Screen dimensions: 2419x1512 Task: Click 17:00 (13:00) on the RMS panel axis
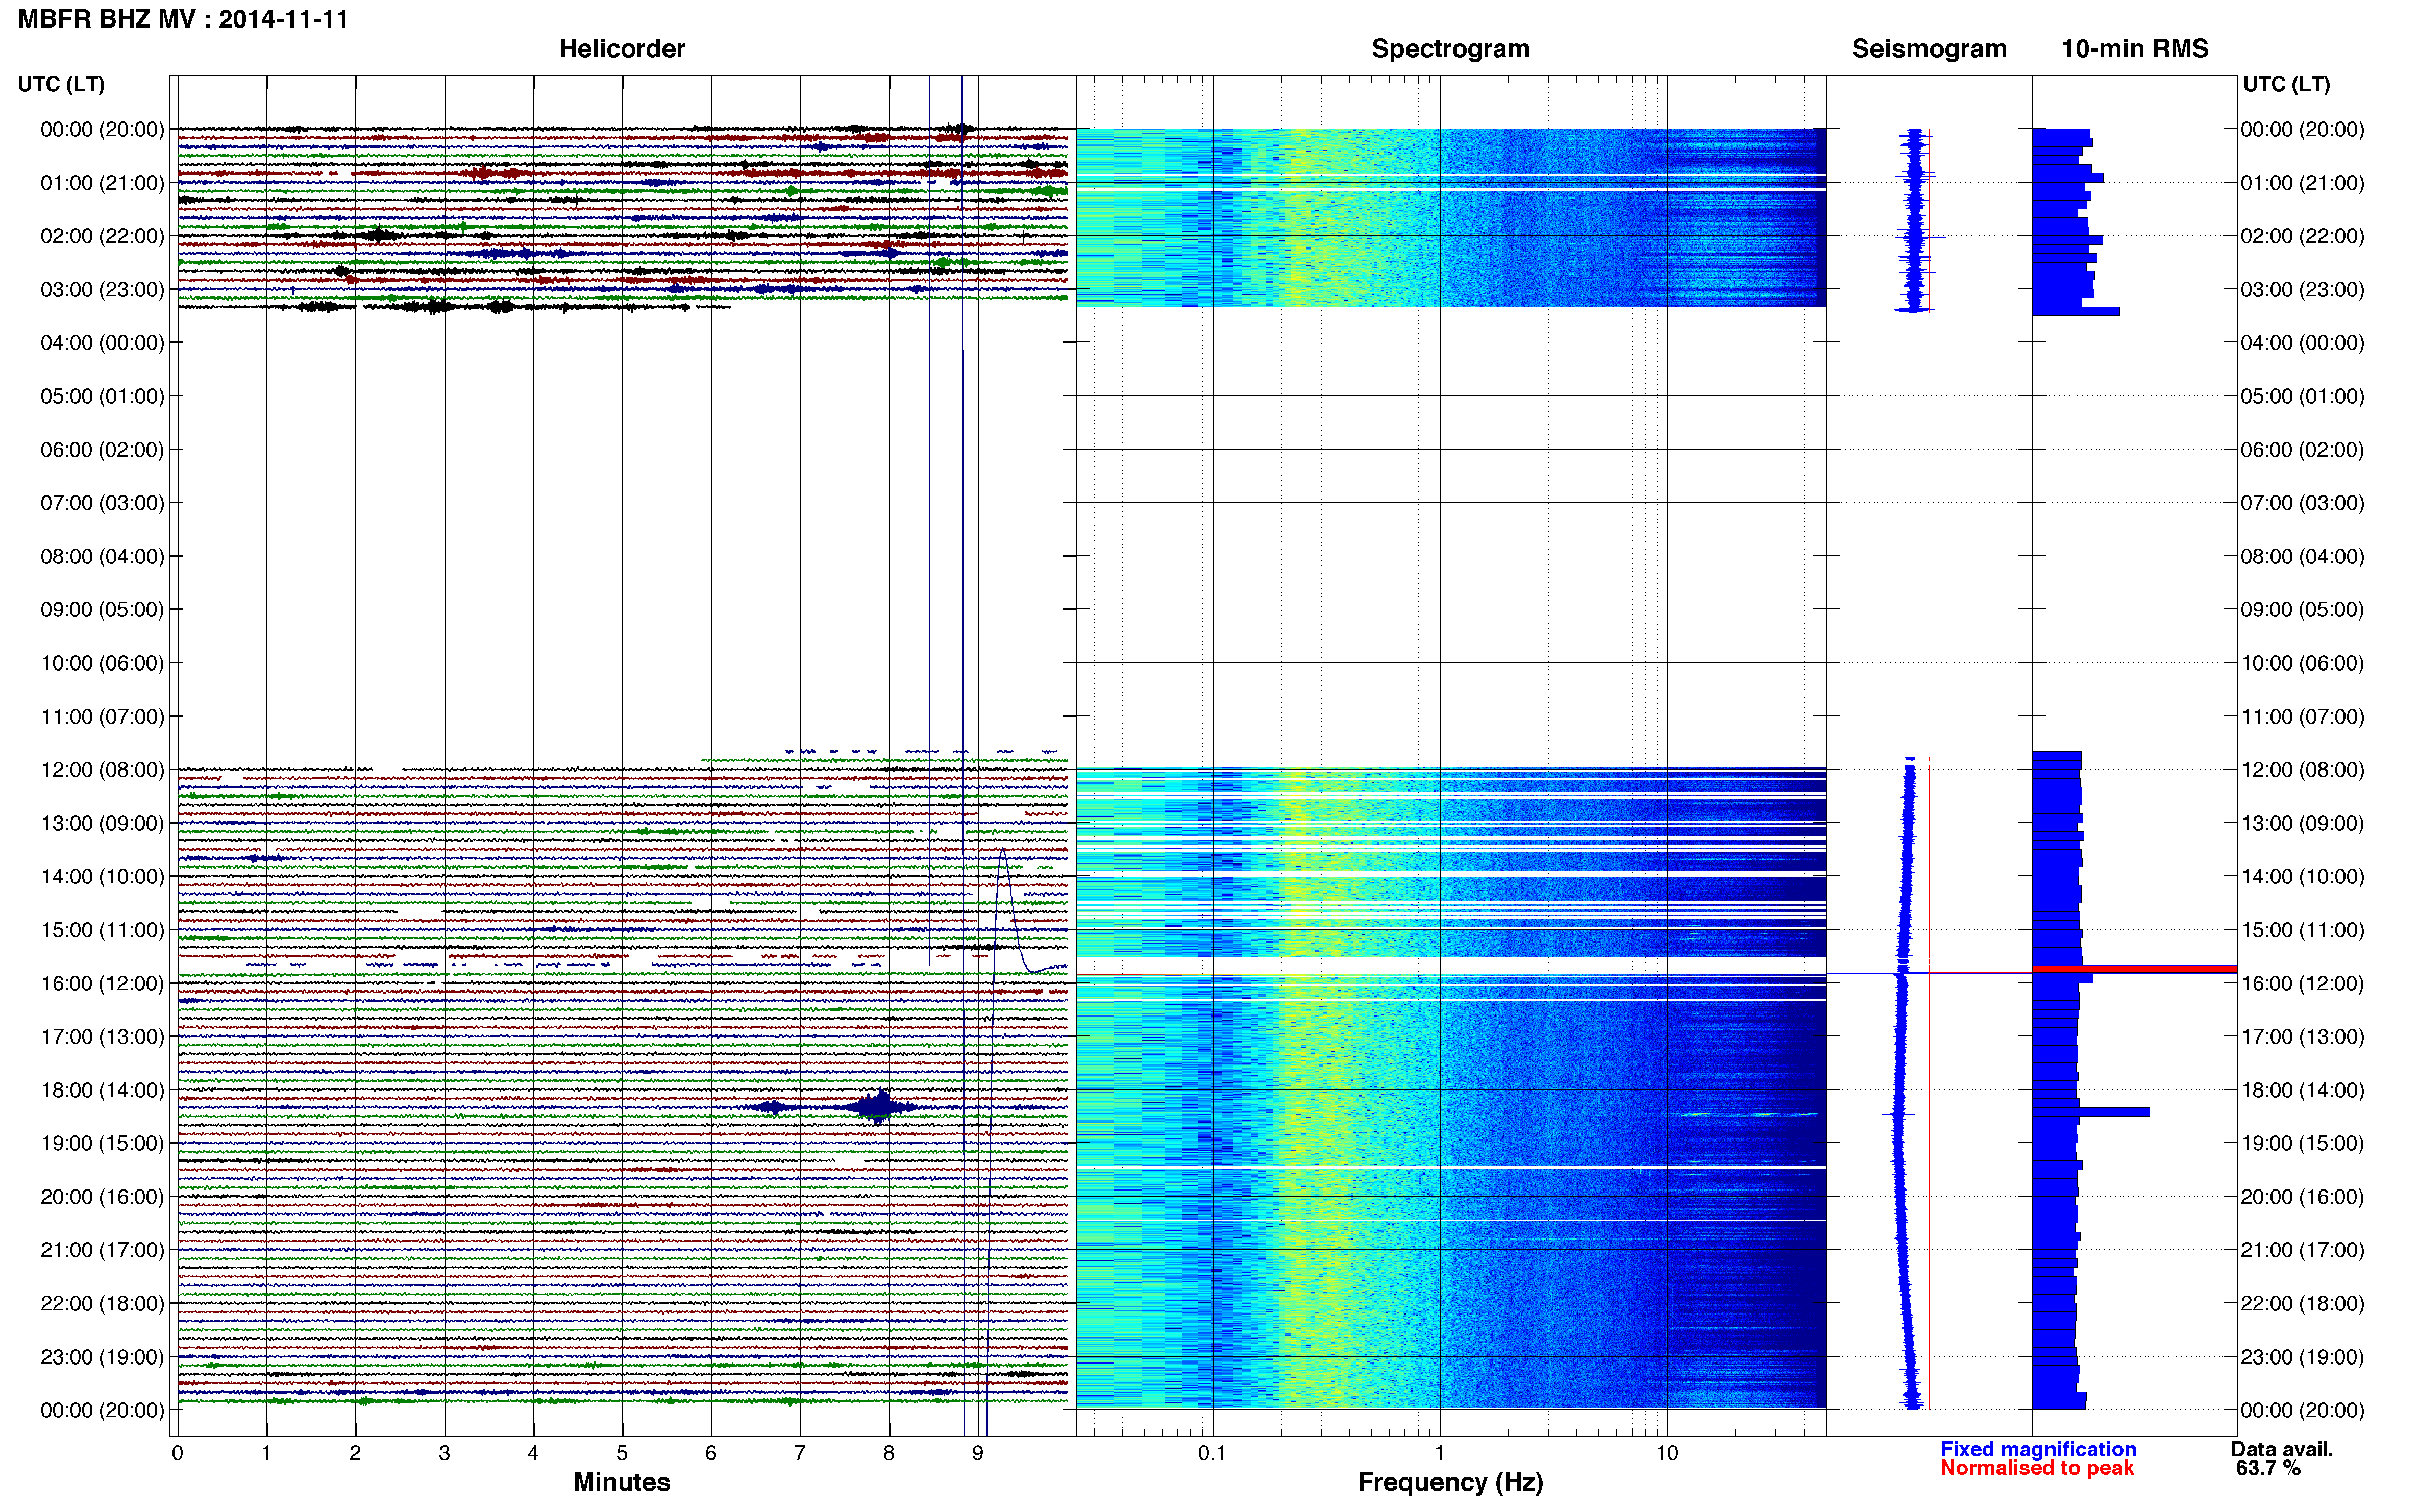click(2302, 1036)
